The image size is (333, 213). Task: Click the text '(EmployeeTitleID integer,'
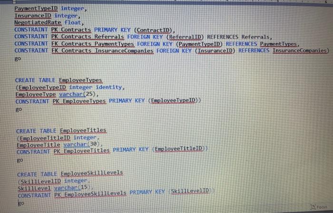[x=58, y=138]
